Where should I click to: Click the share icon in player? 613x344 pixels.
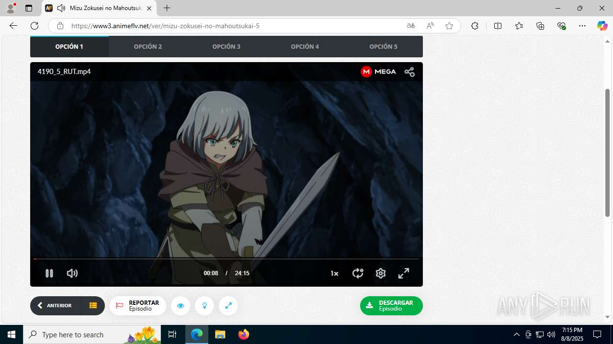pyautogui.click(x=409, y=72)
